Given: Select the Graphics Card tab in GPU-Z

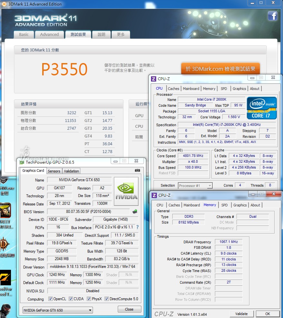Looking at the screenshot, I should [33, 170].
